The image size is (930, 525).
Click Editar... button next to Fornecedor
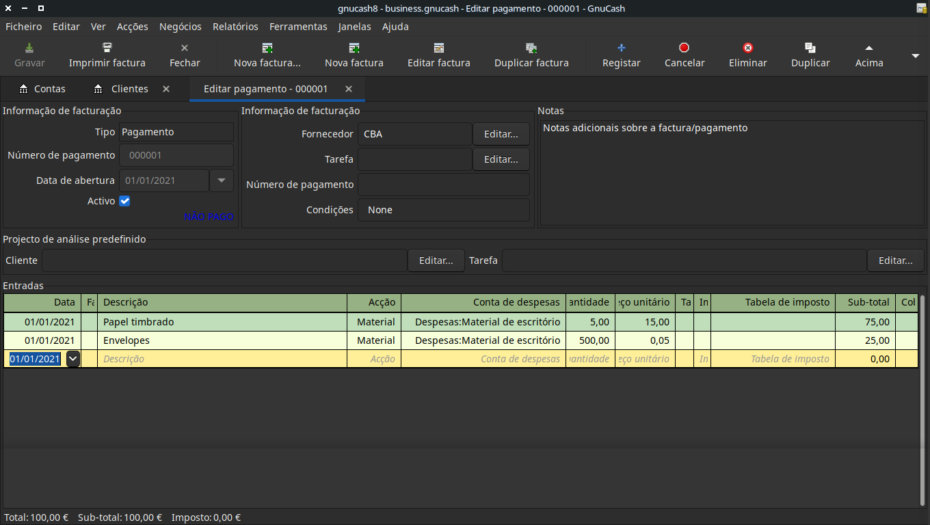pos(501,134)
